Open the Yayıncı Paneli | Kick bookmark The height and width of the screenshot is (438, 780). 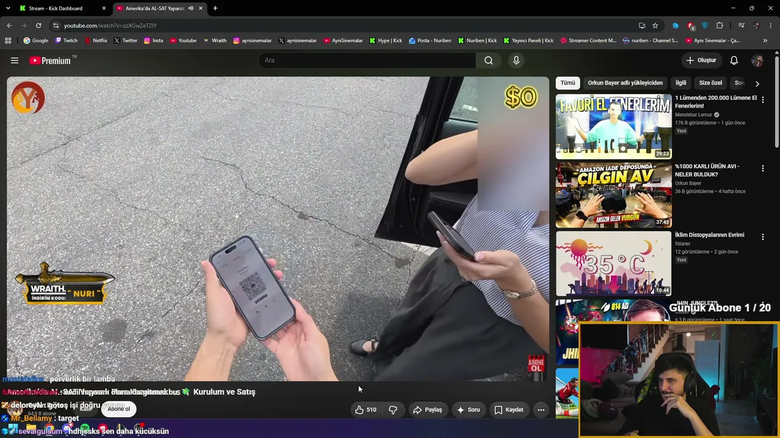point(528,41)
